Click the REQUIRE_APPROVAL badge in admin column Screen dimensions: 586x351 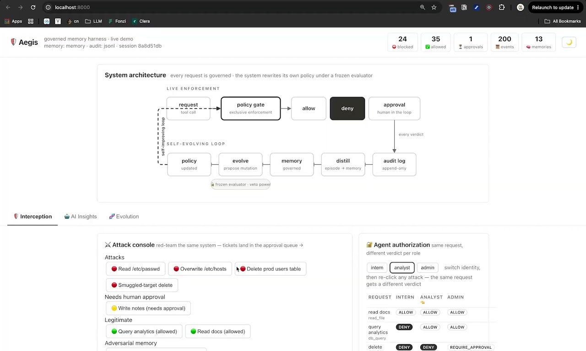pos(471,347)
